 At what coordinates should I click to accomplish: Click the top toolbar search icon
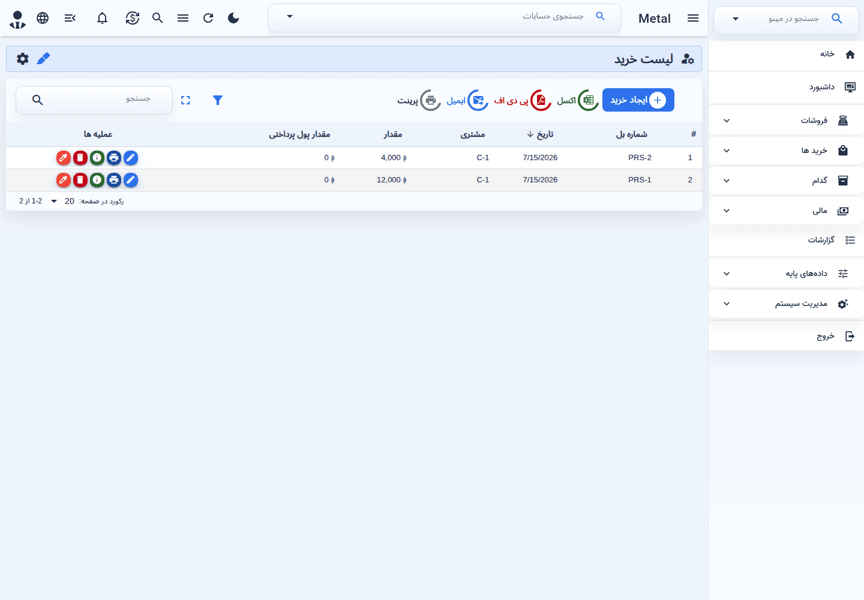158,18
